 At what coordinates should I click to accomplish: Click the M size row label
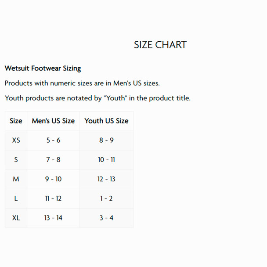pyautogui.click(x=16, y=179)
